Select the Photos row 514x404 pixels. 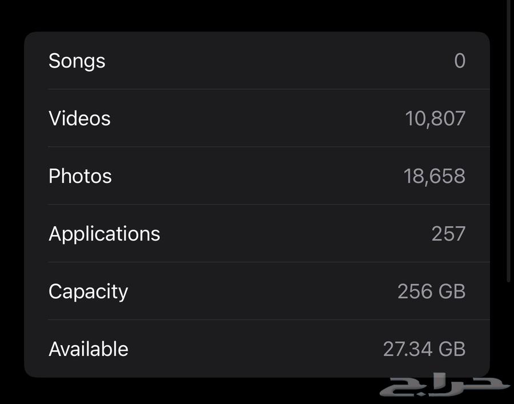tap(257, 176)
